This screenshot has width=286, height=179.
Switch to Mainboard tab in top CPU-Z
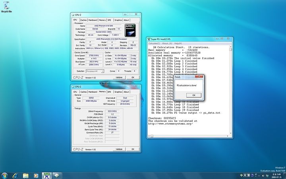click(x=93, y=20)
